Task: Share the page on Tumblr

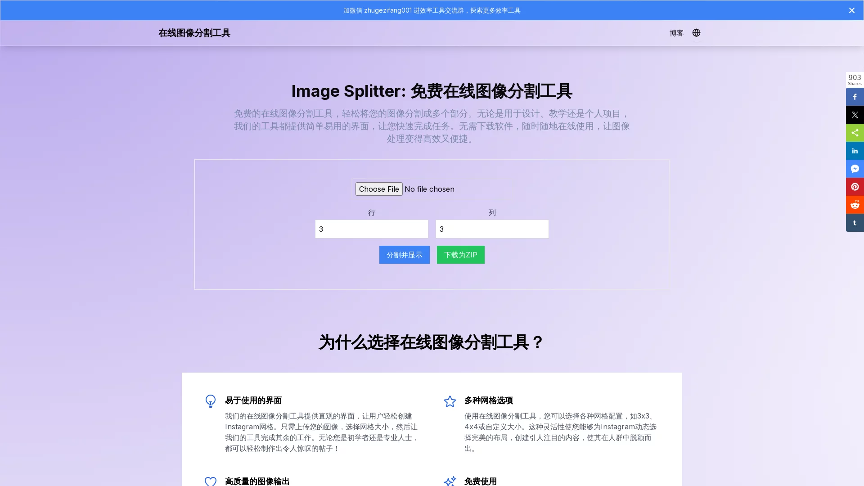Action: 855,223
